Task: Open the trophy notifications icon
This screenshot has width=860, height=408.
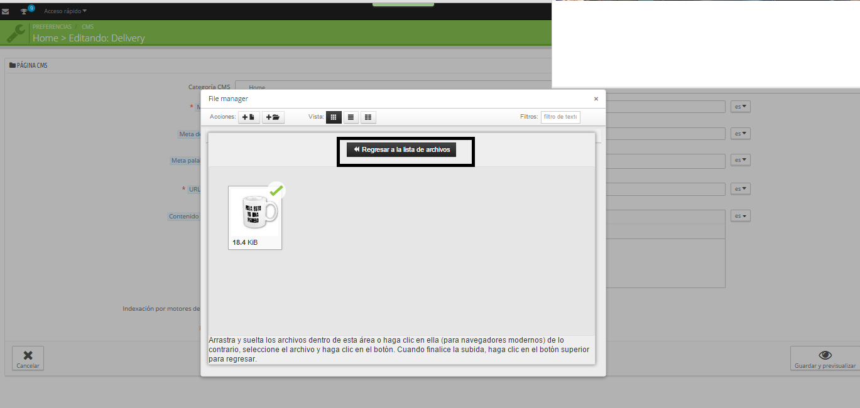Action: (24, 11)
